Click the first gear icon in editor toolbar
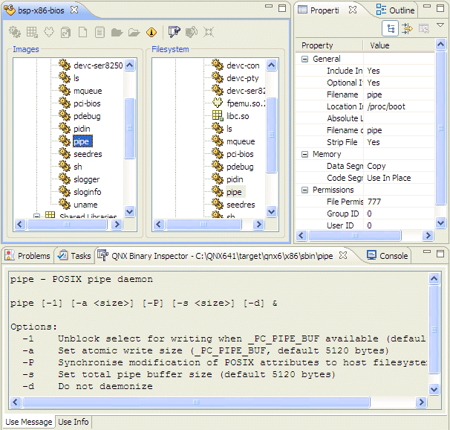This screenshot has width=450, height=430. tap(14, 32)
